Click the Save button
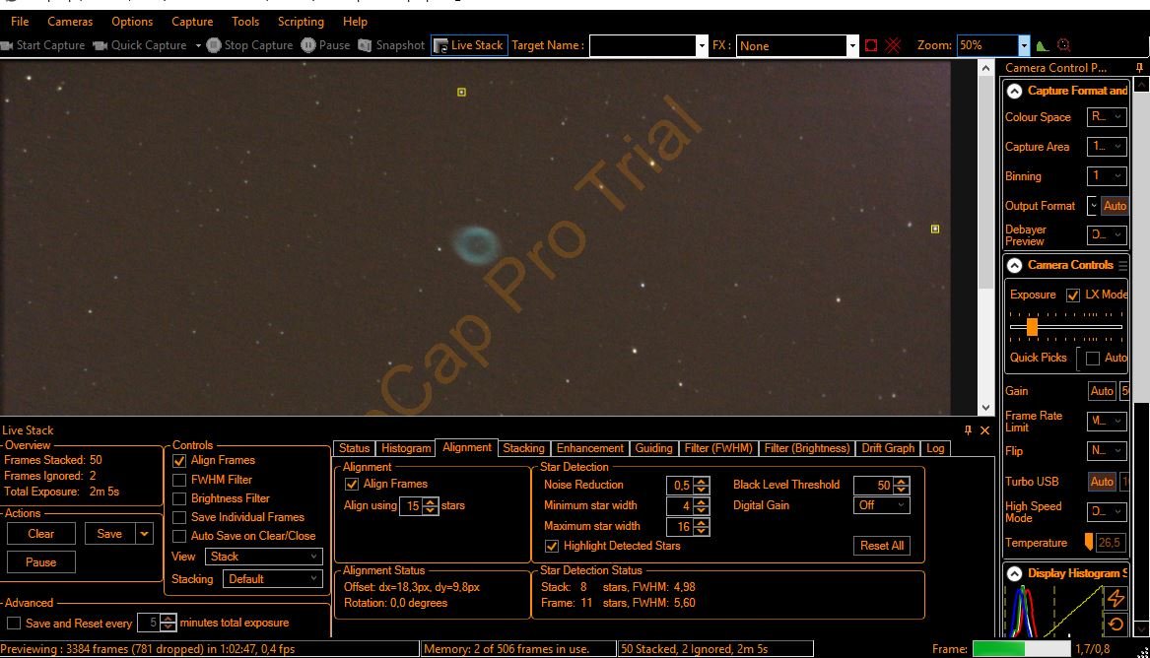The image size is (1150, 658). click(x=110, y=534)
